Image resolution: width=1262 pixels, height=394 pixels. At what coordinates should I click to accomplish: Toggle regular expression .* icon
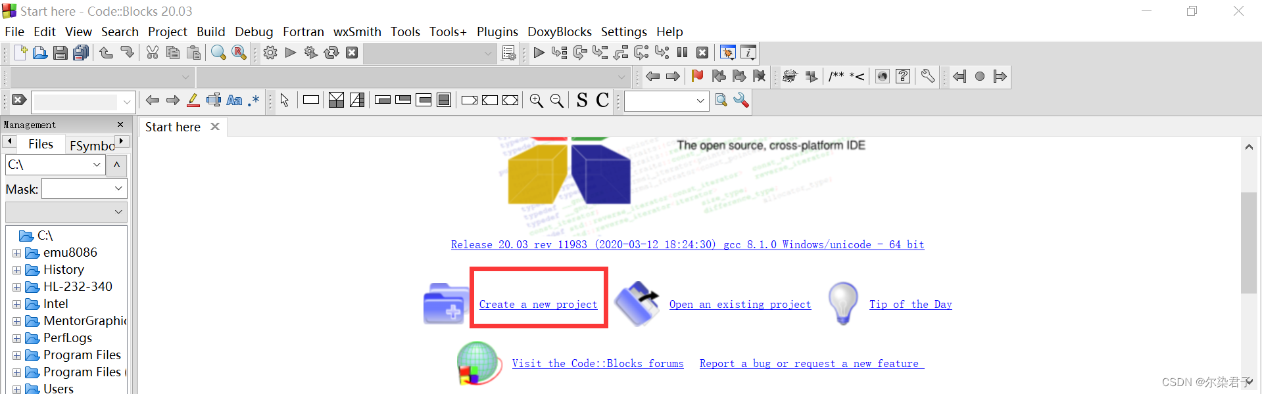point(254,100)
